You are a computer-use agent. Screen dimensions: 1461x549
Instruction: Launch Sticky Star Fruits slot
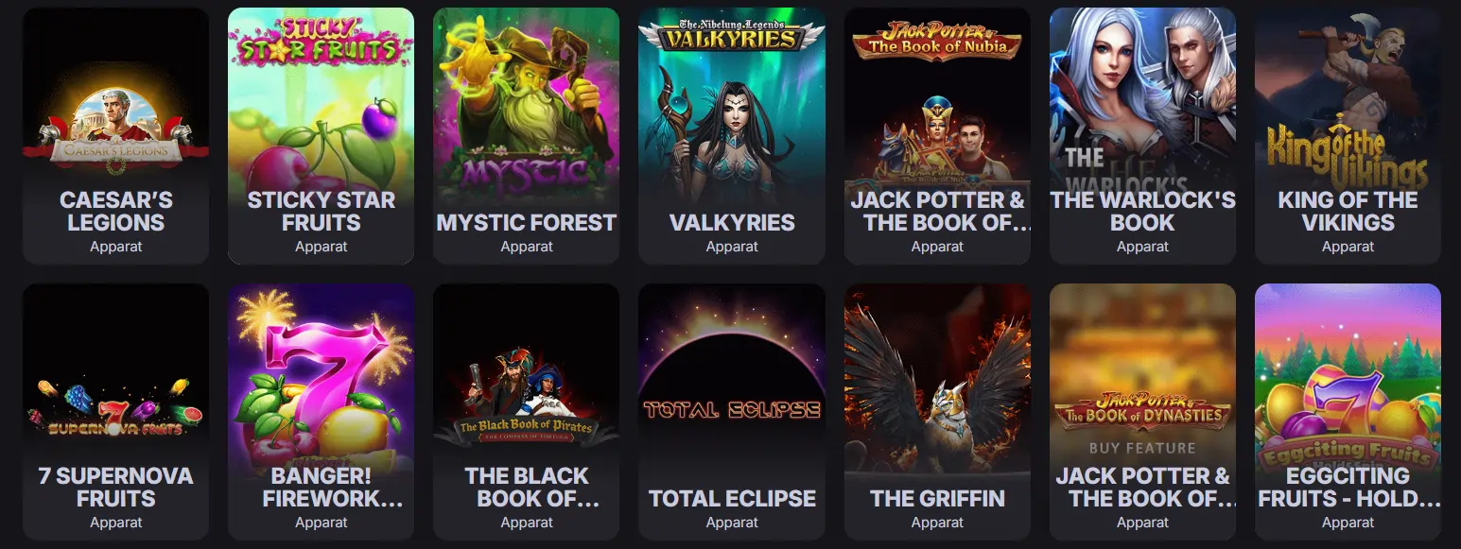click(321, 136)
